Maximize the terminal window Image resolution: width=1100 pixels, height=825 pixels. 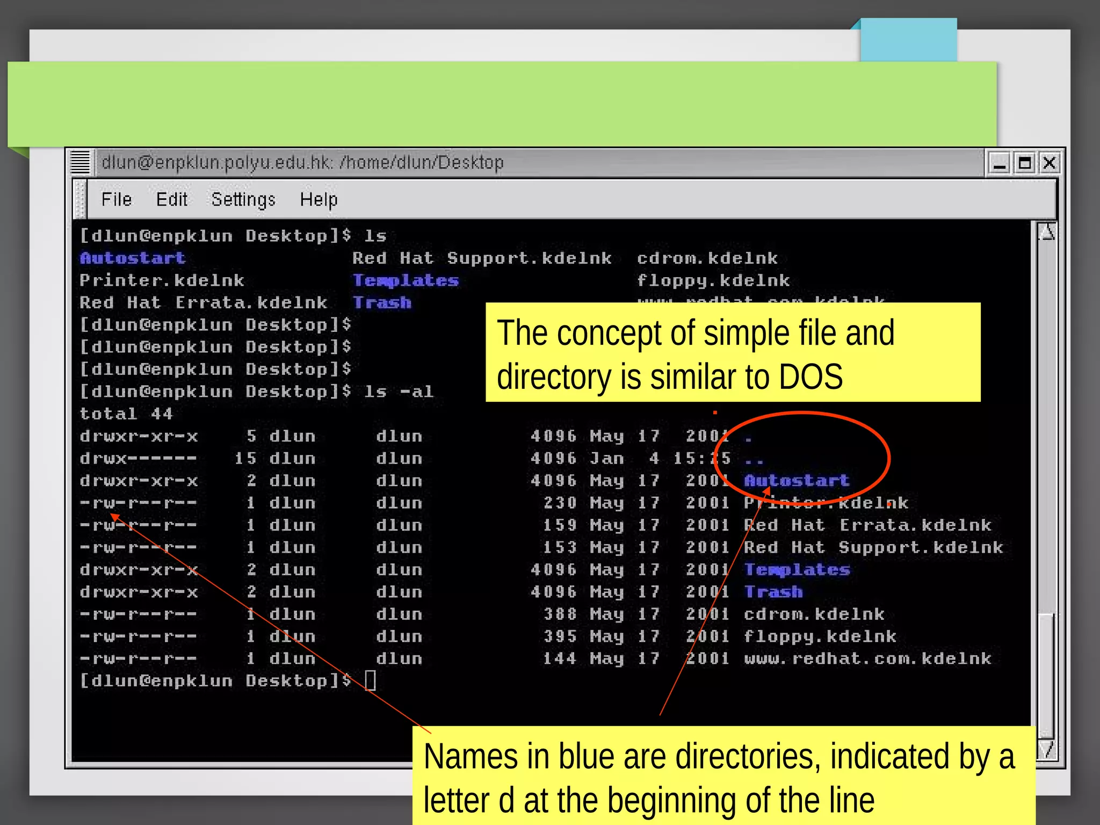1024,163
